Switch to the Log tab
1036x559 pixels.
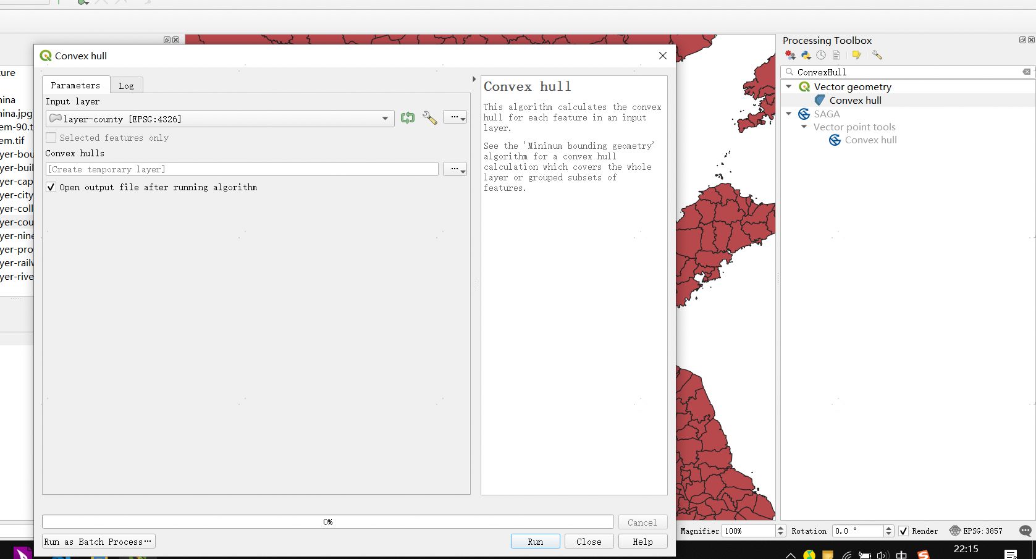click(126, 86)
